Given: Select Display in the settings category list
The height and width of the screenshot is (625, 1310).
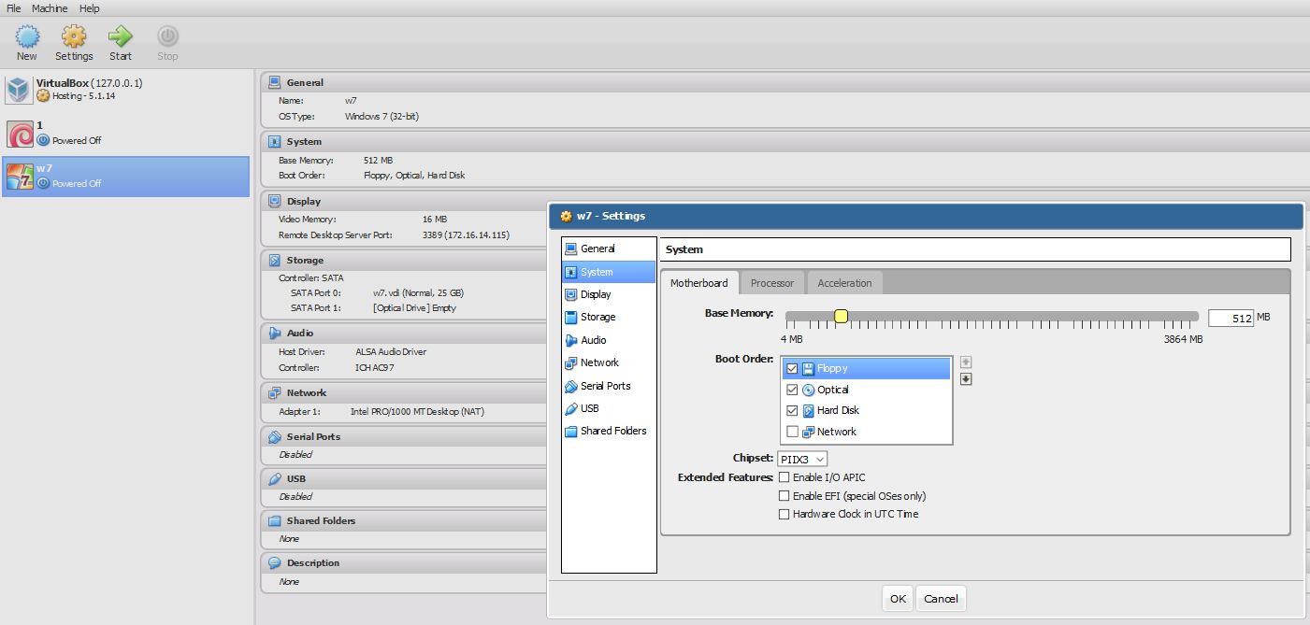Looking at the screenshot, I should (609, 294).
